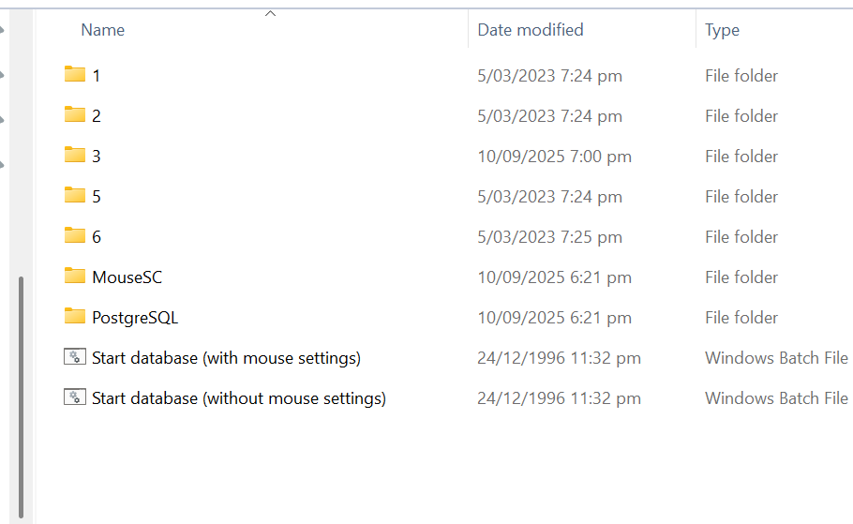Viewport: 853px width, 524px height.
Task: Select the 'with mouse settings' batch file icon
Action: click(x=75, y=357)
